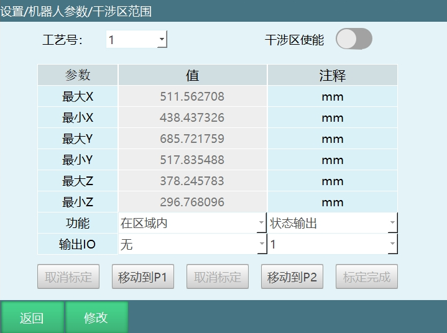The height and width of the screenshot is (333, 447).
Task: Click the 移动到P2 button
Action: click(x=292, y=276)
